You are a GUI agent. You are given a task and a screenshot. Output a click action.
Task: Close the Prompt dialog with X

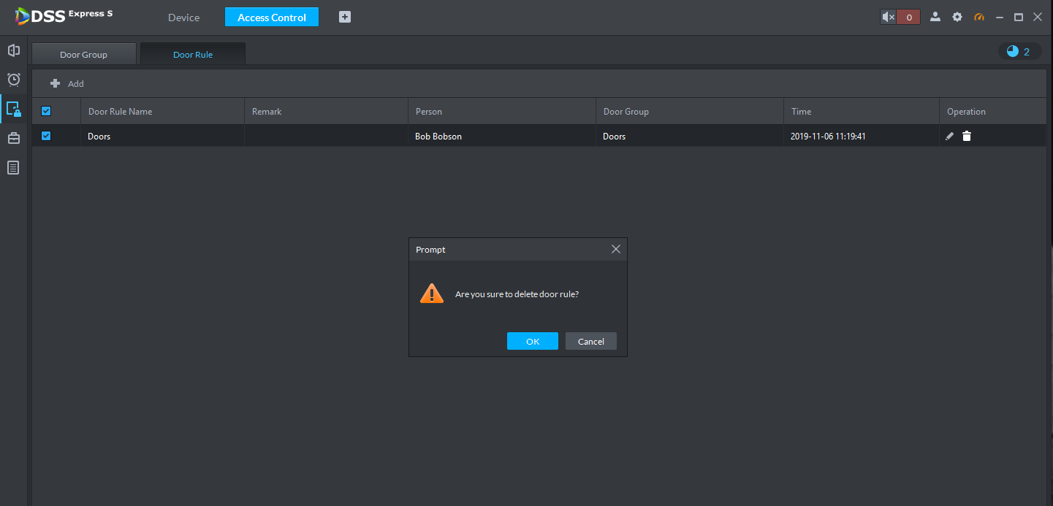click(x=616, y=249)
